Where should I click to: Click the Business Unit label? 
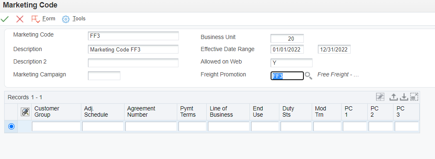218,37
